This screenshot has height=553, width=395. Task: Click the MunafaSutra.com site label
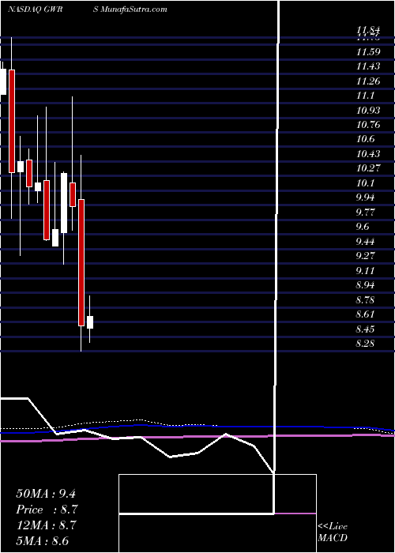[134, 9]
